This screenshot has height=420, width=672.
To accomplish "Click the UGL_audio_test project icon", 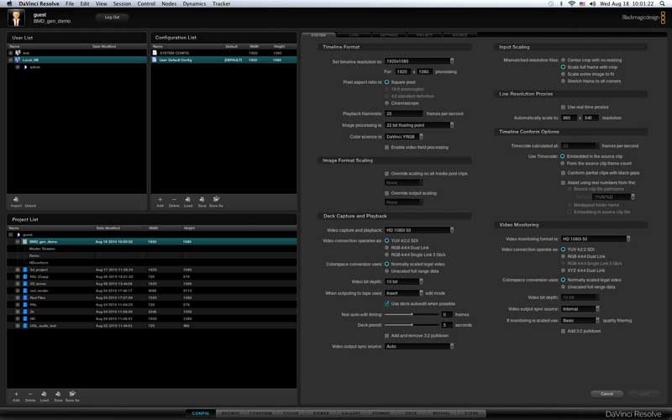I will [25, 326].
